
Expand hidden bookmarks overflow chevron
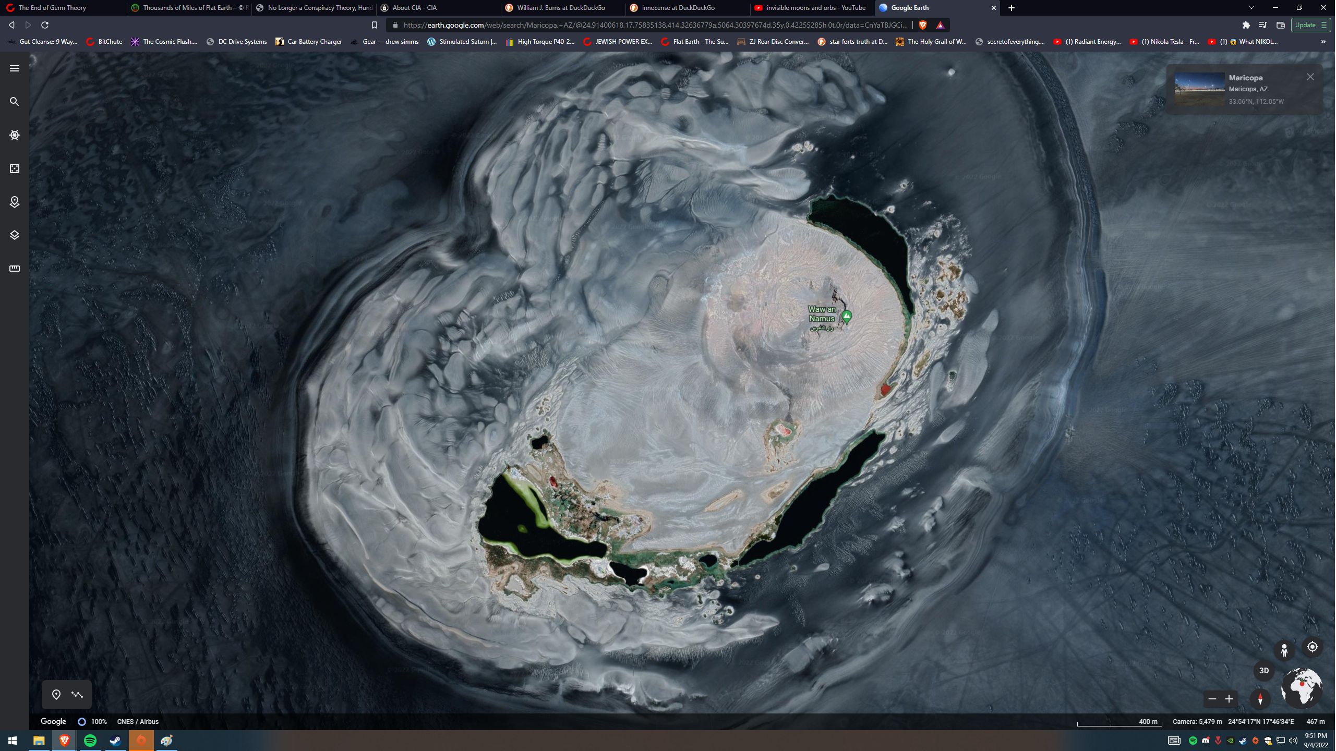[x=1324, y=42]
